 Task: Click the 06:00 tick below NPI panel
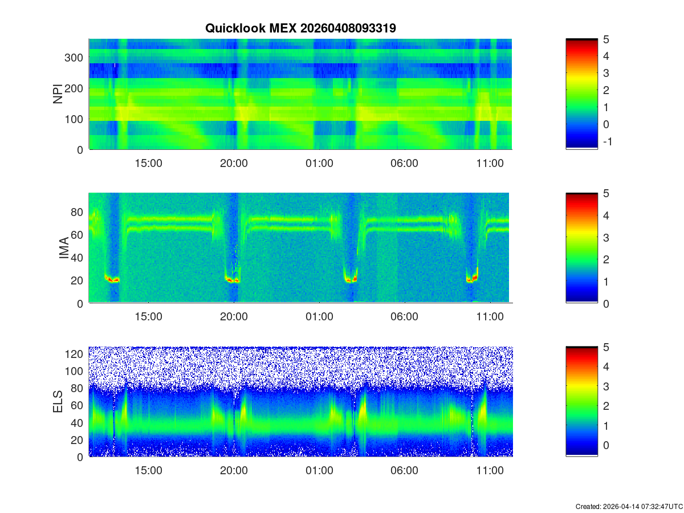pos(404,163)
